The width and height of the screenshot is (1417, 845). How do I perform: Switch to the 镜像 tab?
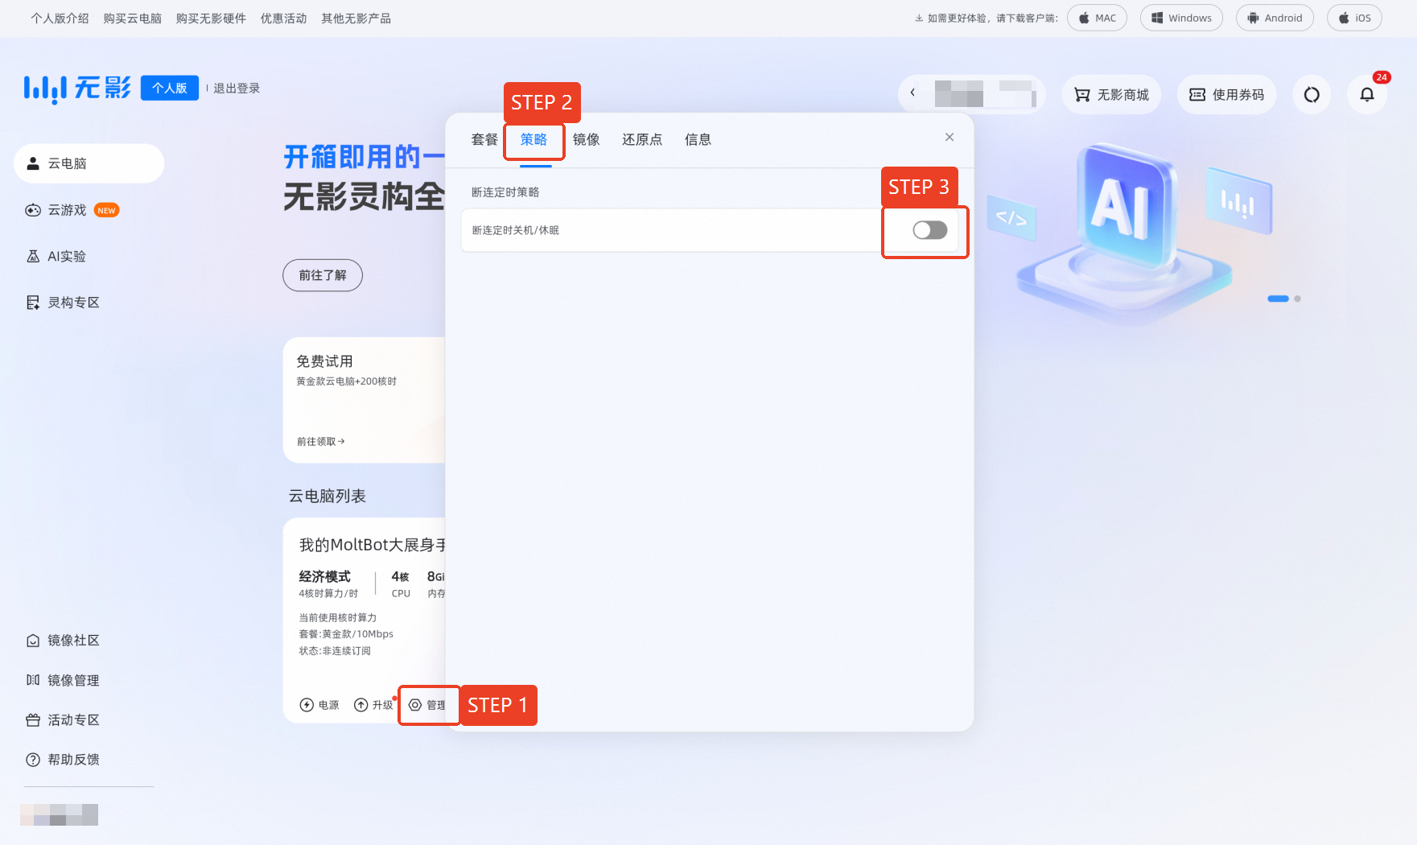click(x=587, y=140)
